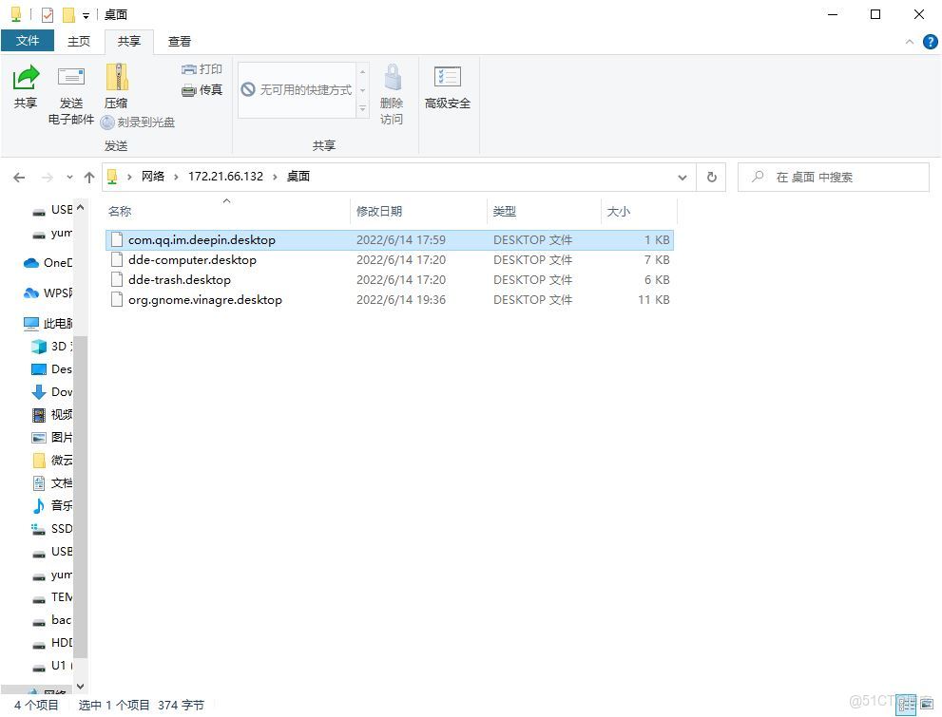Switch to details view using status bar toggle
The height and width of the screenshot is (717, 942).
pyautogui.click(x=905, y=705)
